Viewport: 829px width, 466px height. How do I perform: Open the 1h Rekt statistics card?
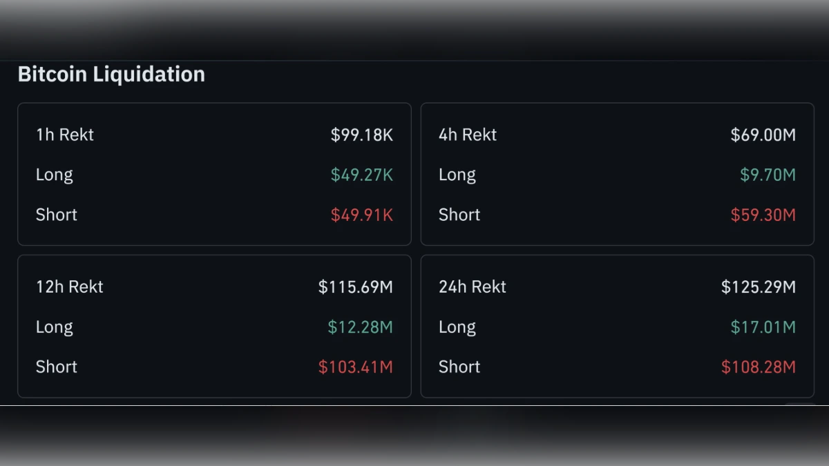click(214, 174)
